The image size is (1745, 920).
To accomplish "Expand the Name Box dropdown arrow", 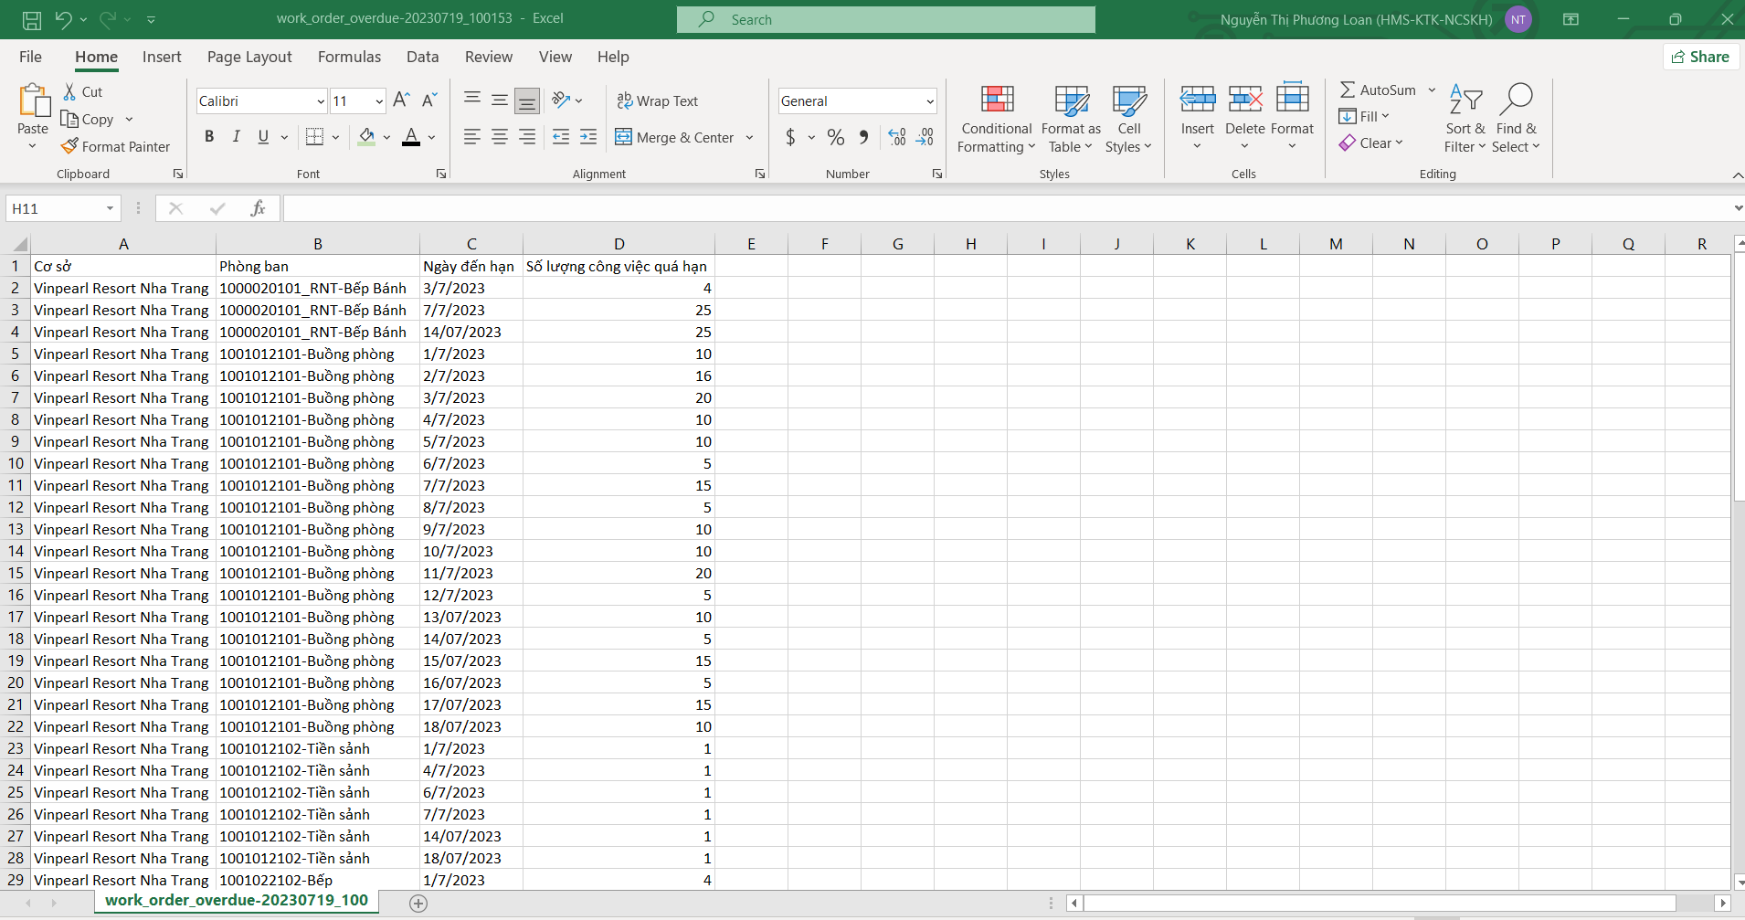I will 110,208.
